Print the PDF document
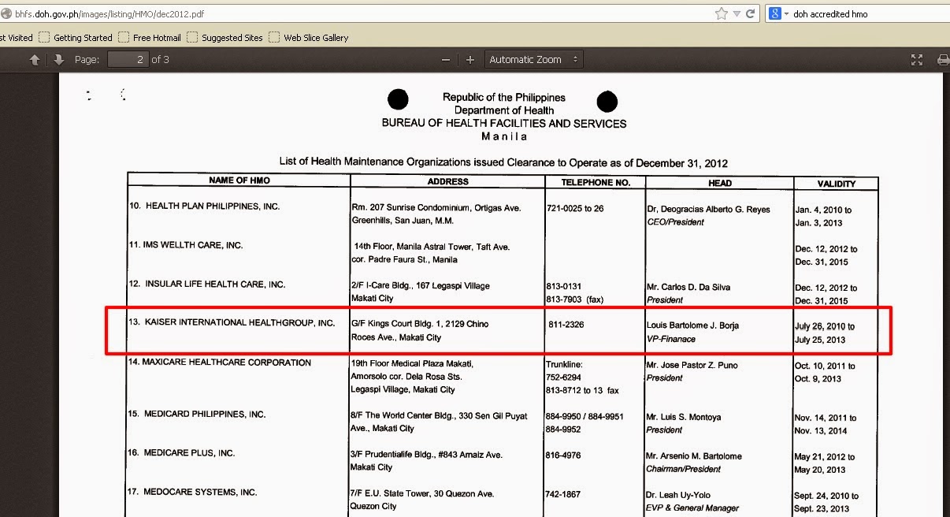 [943, 59]
